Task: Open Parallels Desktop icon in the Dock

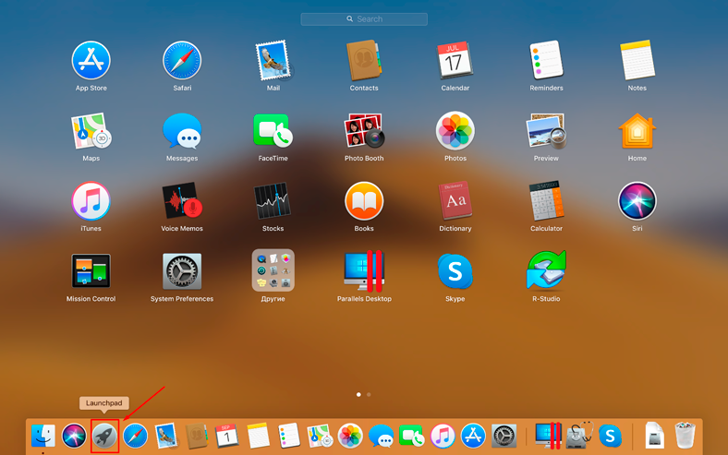Action: point(548,436)
